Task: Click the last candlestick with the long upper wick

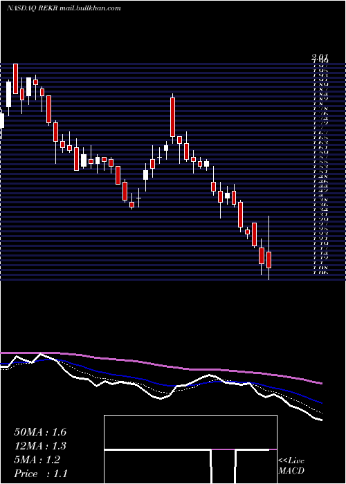Action: point(268,248)
